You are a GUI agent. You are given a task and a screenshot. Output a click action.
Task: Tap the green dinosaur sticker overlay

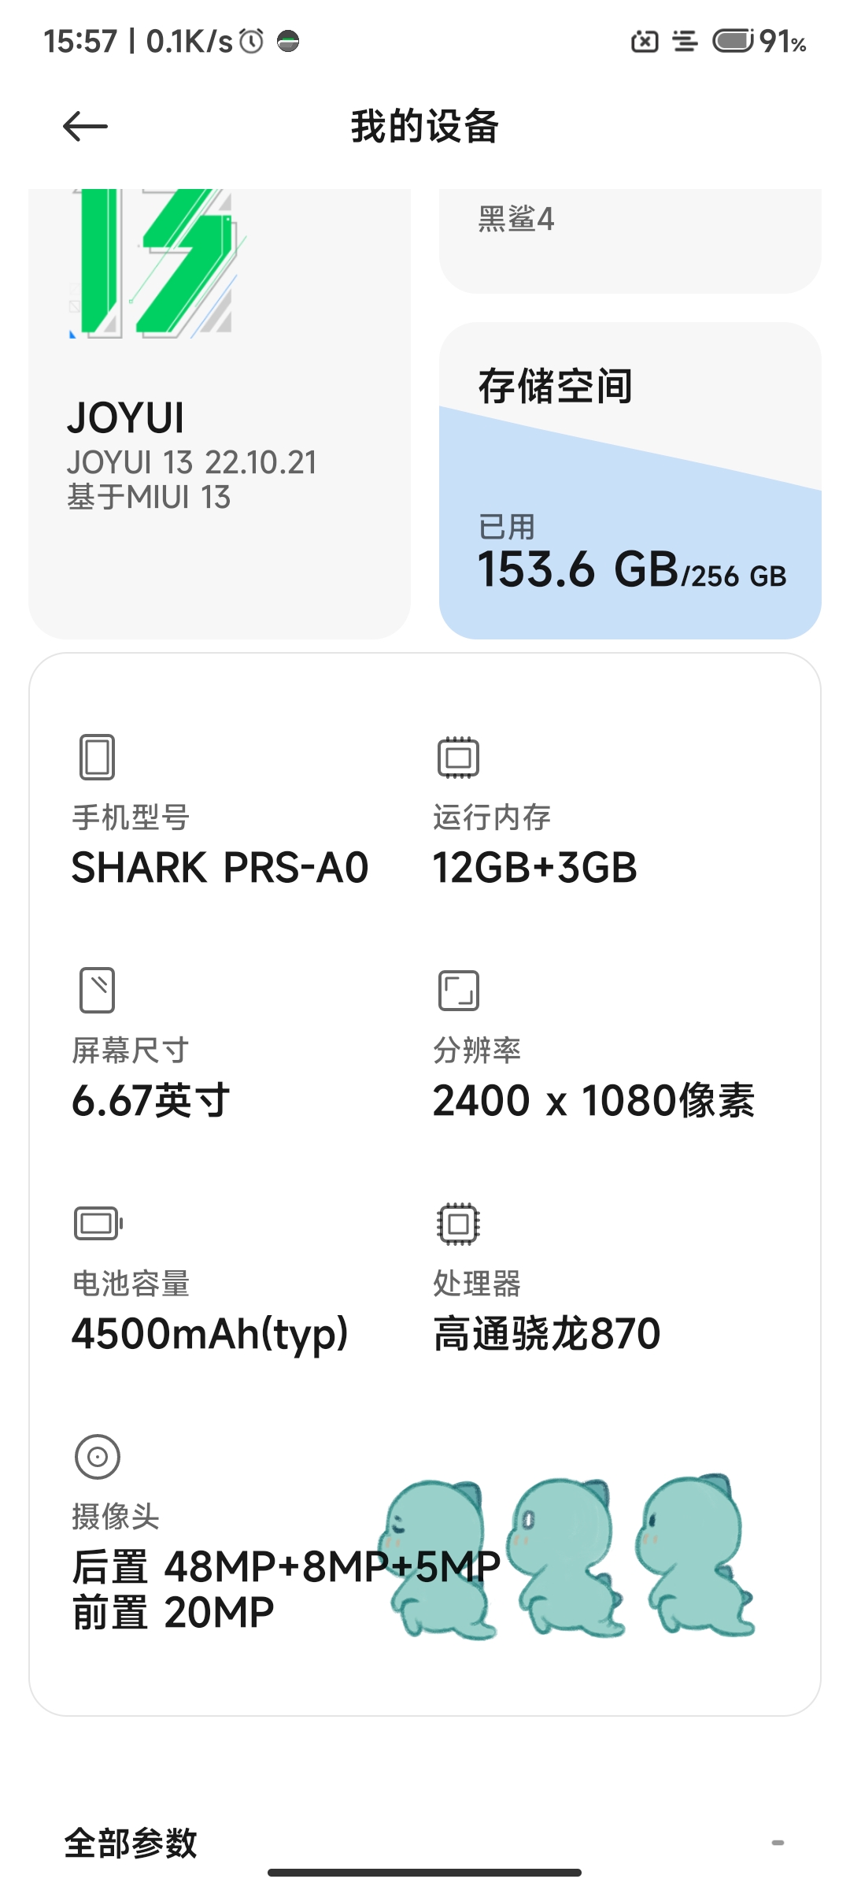click(567, 1557)
